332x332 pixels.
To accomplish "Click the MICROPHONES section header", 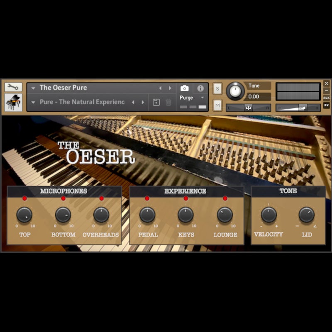I will click(x=64, y=191).
